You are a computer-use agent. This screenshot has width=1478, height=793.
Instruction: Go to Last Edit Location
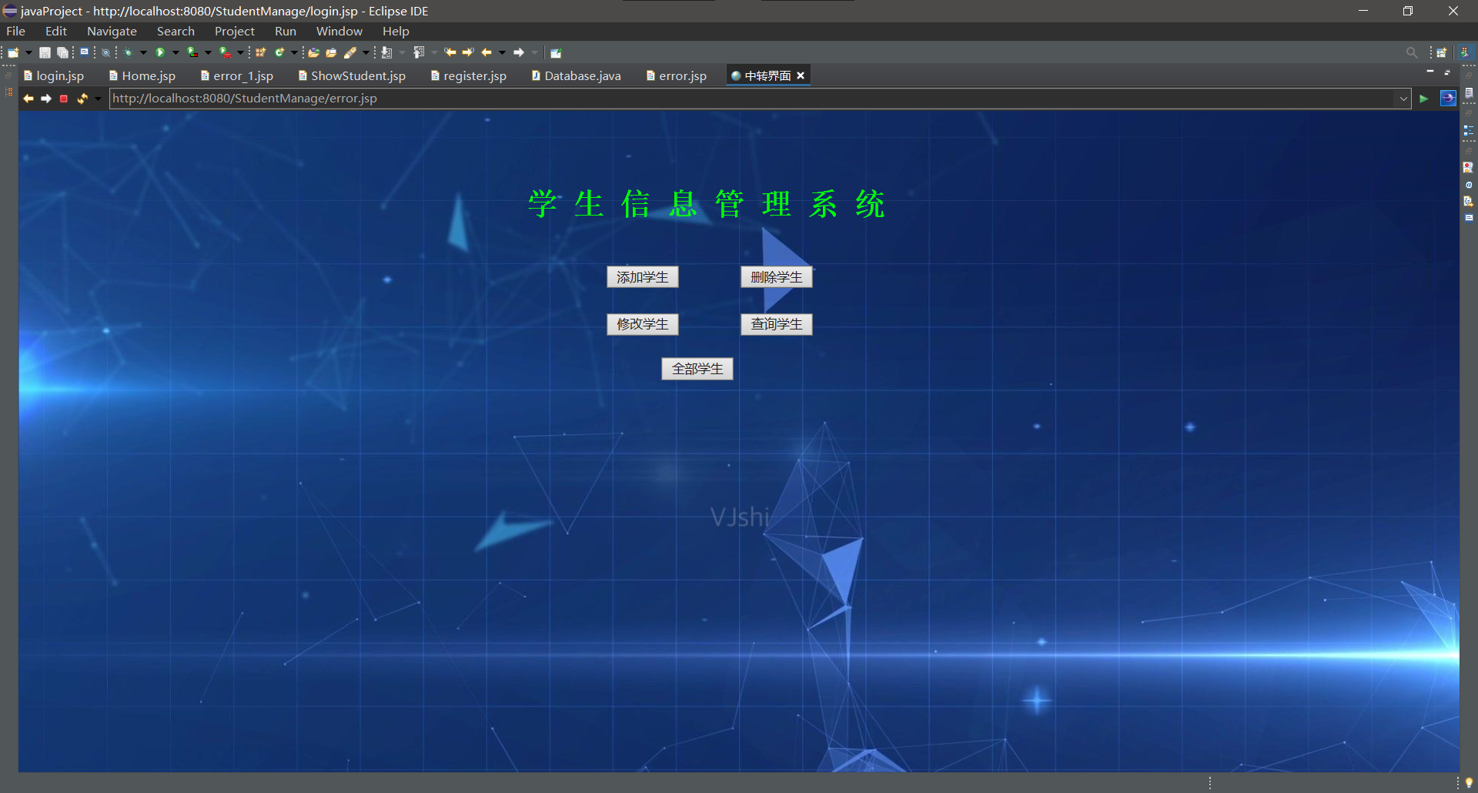pos(450,52)
